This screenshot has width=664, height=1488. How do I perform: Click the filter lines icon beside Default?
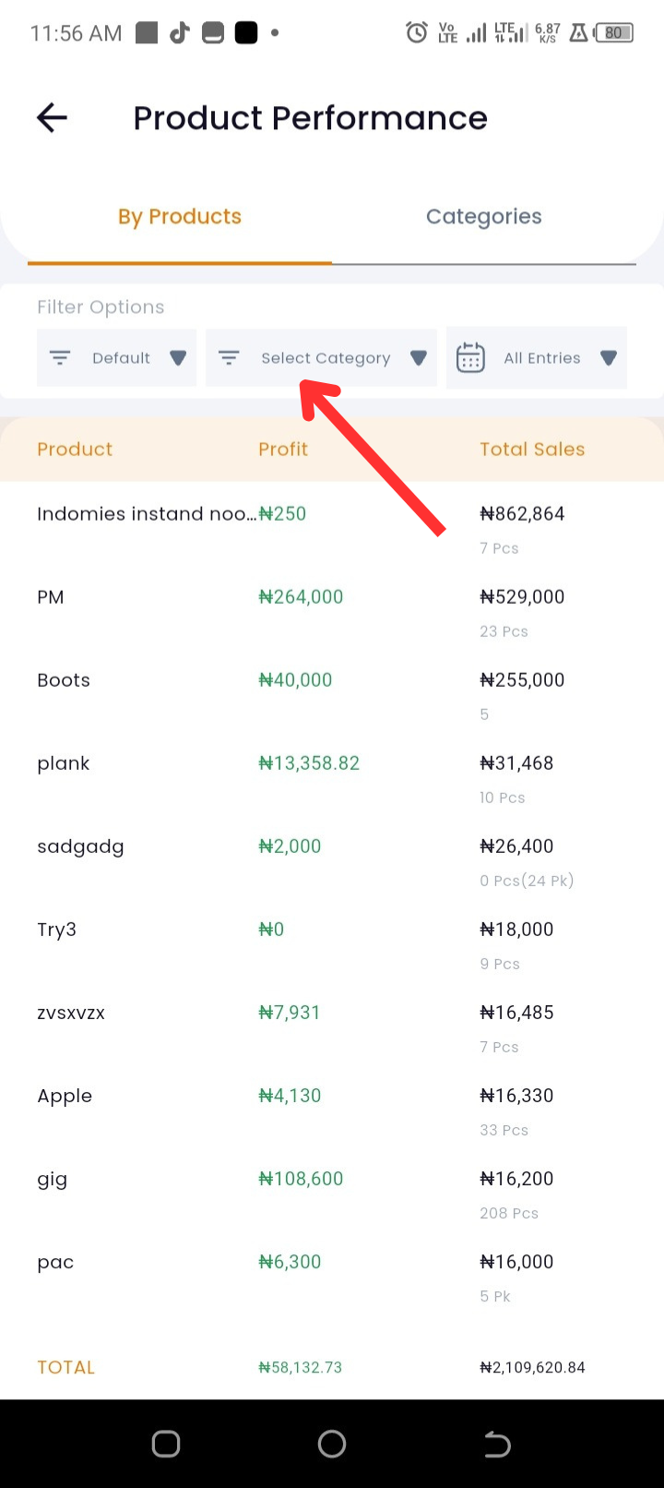[60, 357]
